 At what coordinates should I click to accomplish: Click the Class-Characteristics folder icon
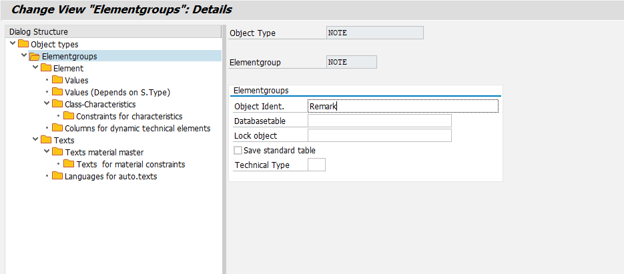point(57,104)
